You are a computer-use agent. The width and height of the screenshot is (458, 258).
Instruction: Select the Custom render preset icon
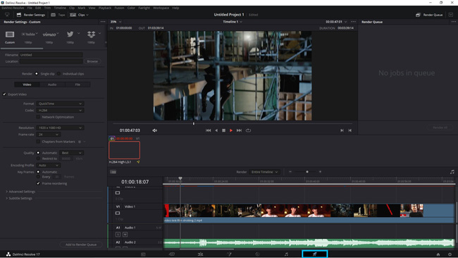(x=10, y=35)
